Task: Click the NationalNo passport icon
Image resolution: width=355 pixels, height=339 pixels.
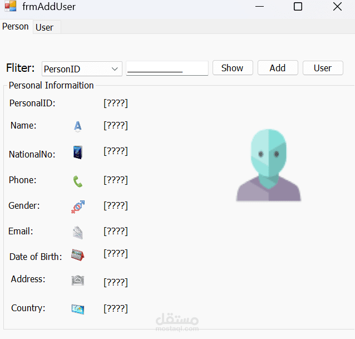Action: tap(78, 153)
